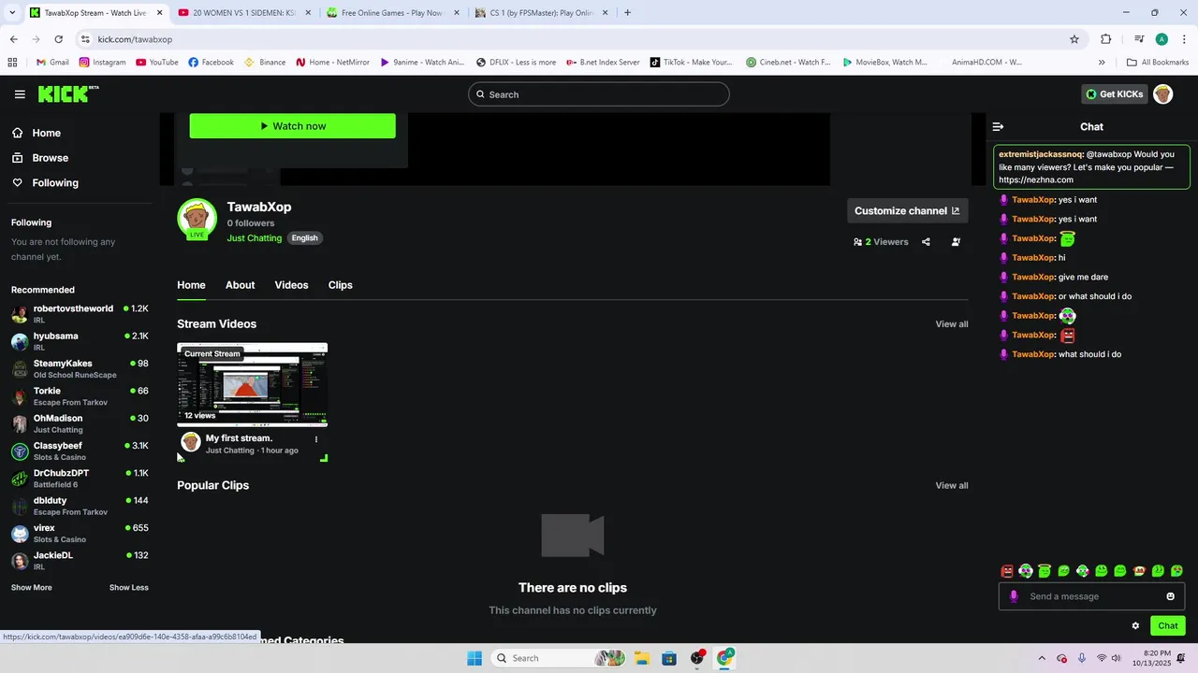Open the DrChubzDPT recommended channel
The image size is (1198, 673).
pos(80,479)
